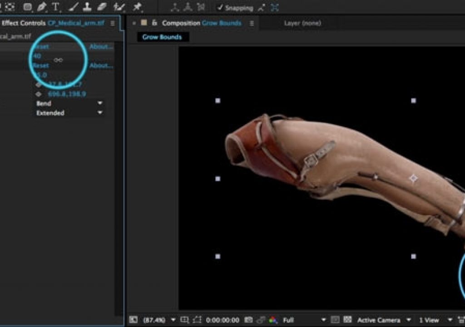Open the Extended dropdown

[69, 113]
